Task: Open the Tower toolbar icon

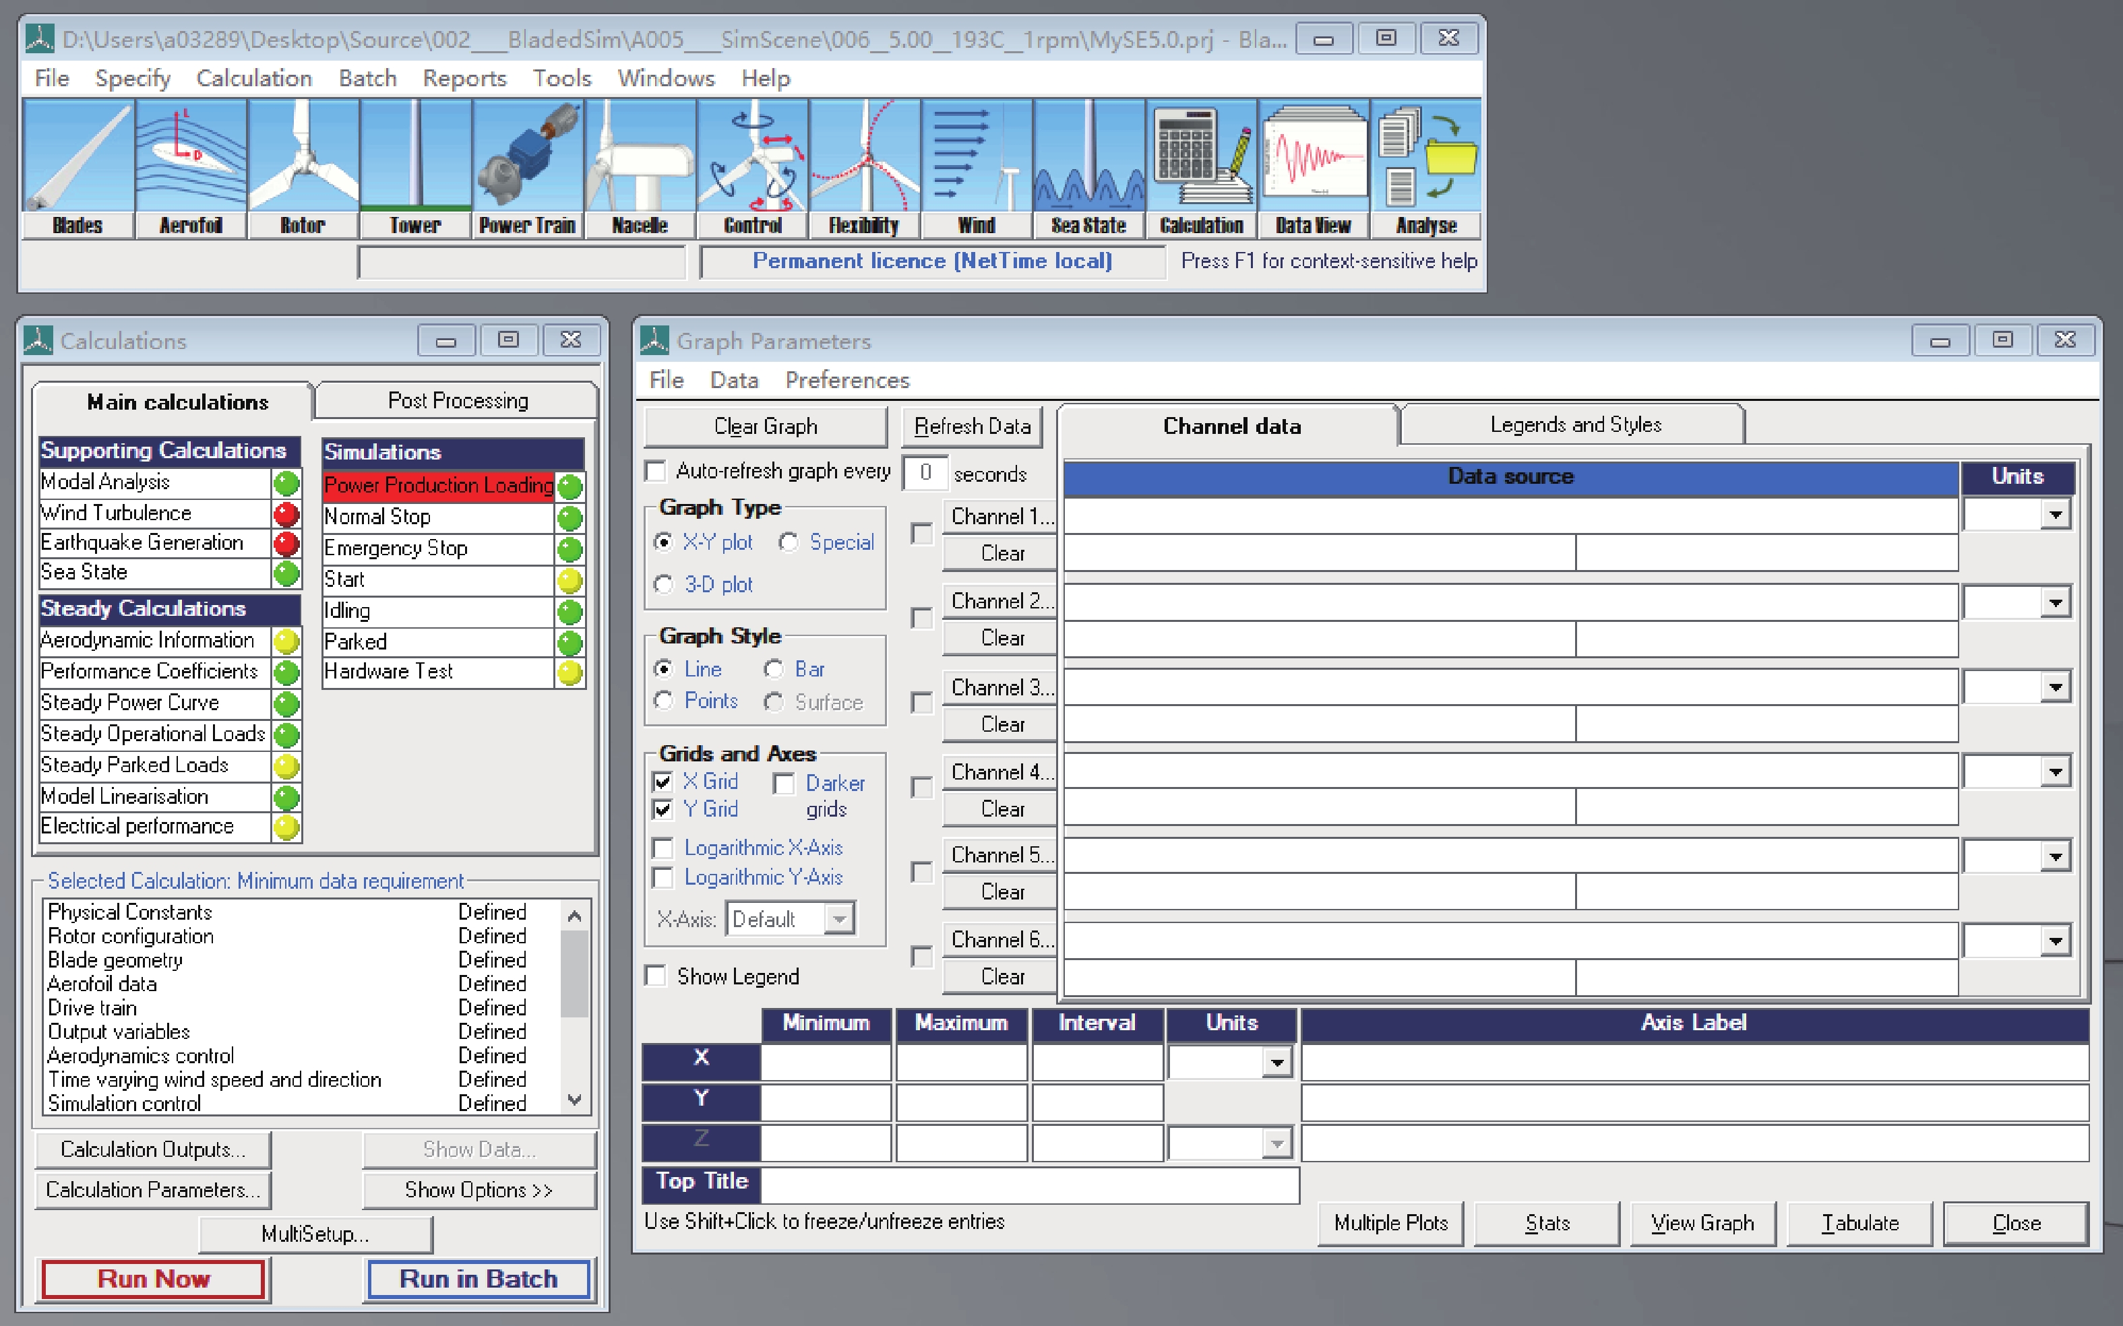Action: [x=415, y=168]
